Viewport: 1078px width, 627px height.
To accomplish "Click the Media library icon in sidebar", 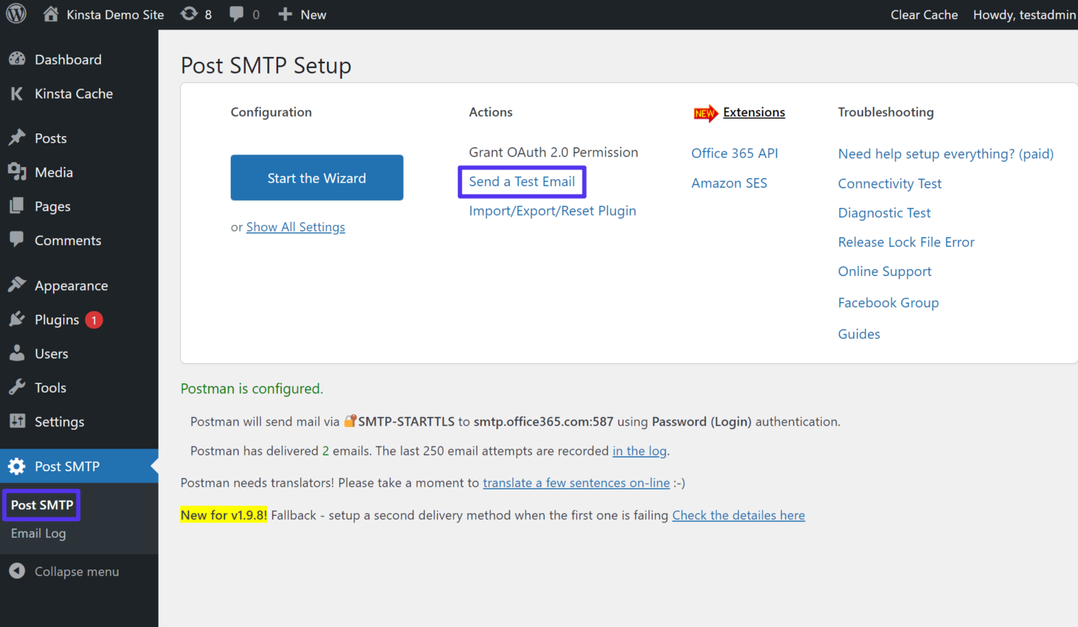I will 17,172.
